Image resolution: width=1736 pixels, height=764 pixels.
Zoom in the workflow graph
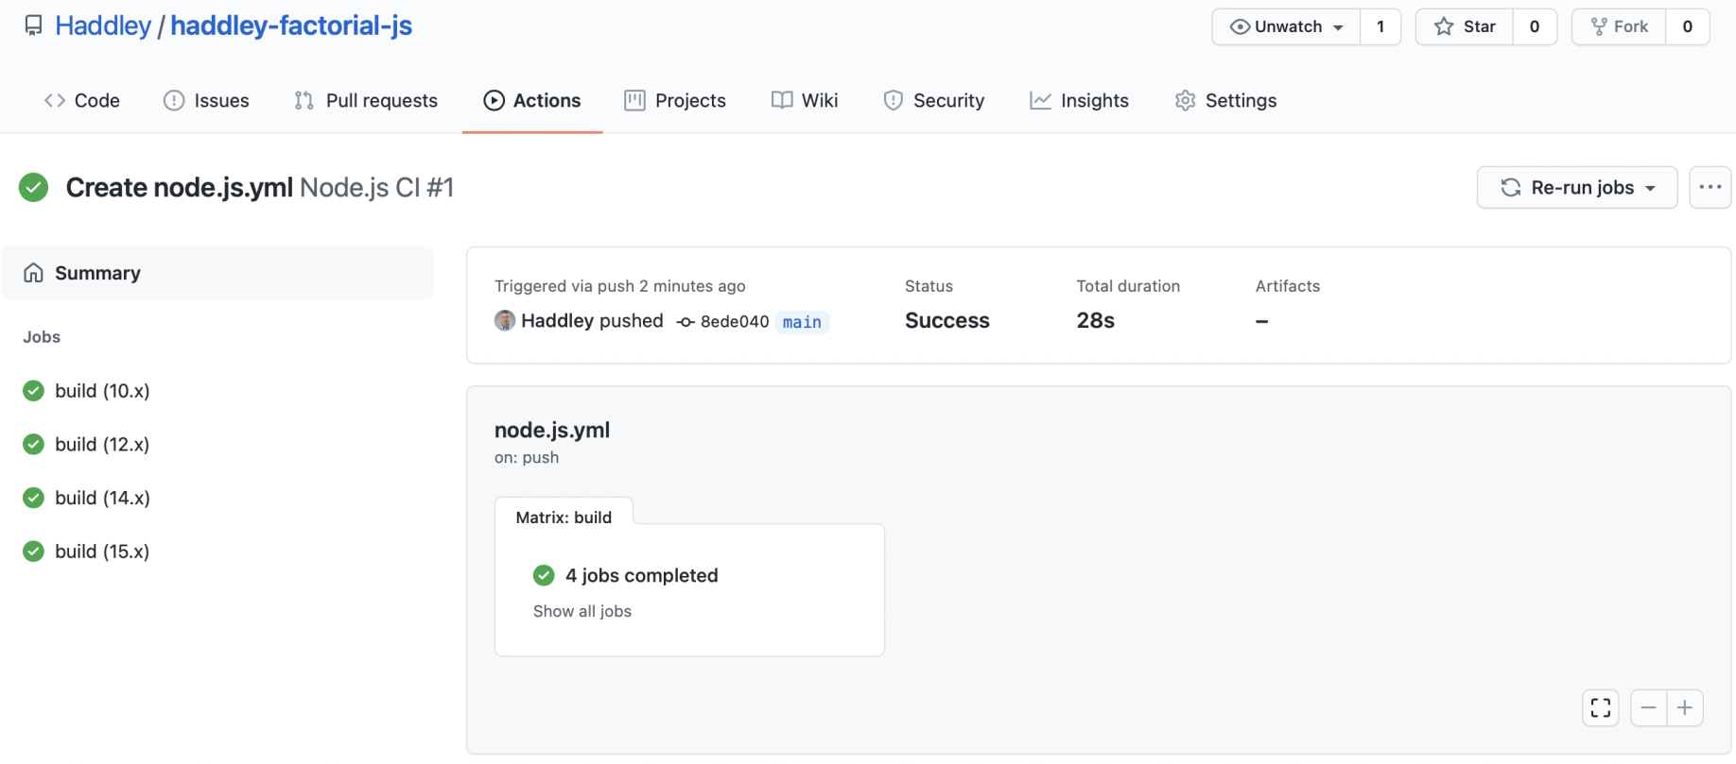click(1685, 707)
